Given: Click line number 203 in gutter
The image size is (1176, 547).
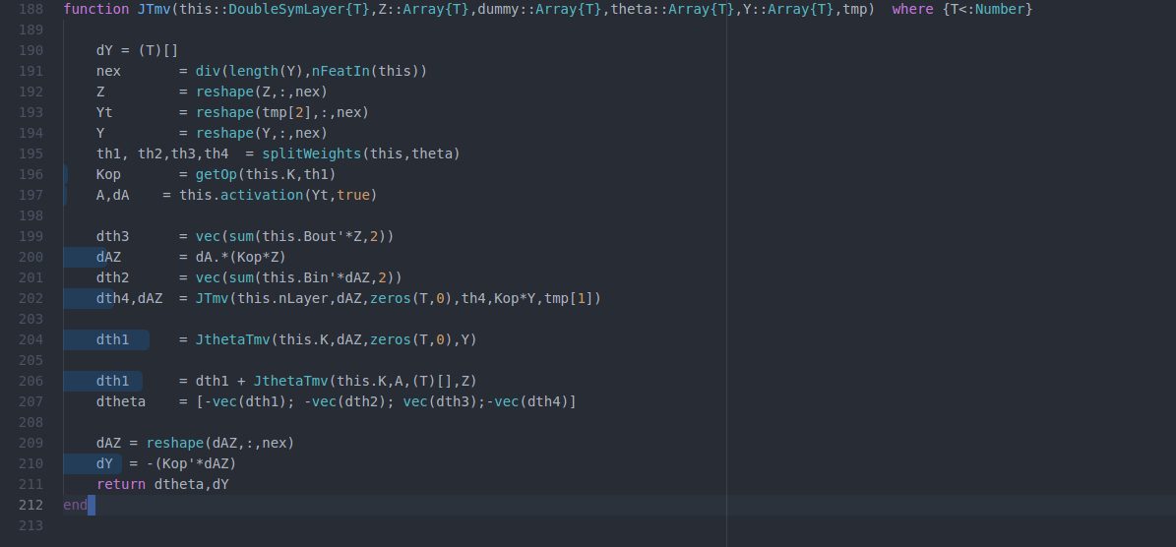Looking at the screenshot, I should coord(31,319).
